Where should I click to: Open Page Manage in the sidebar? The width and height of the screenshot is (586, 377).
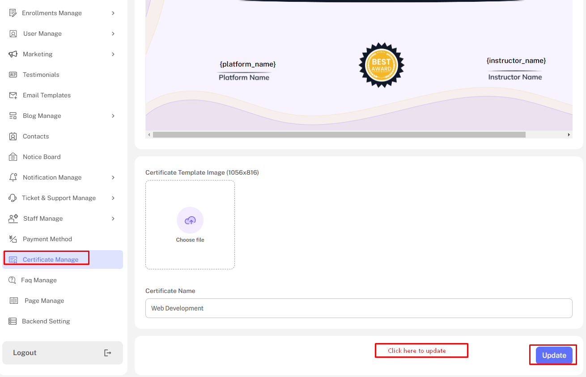44,301
